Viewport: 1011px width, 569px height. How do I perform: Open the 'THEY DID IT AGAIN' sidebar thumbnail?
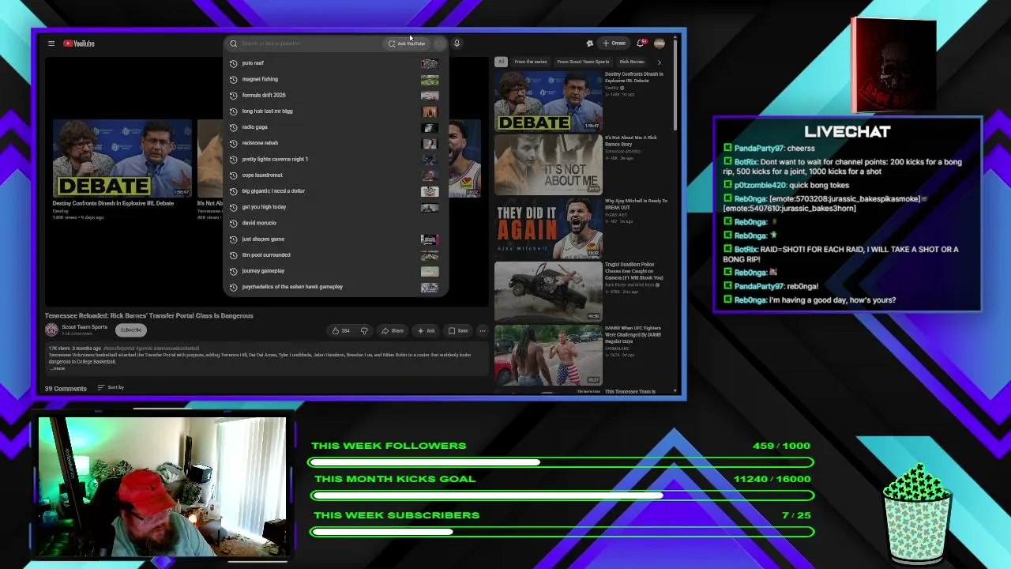(548, 228)
